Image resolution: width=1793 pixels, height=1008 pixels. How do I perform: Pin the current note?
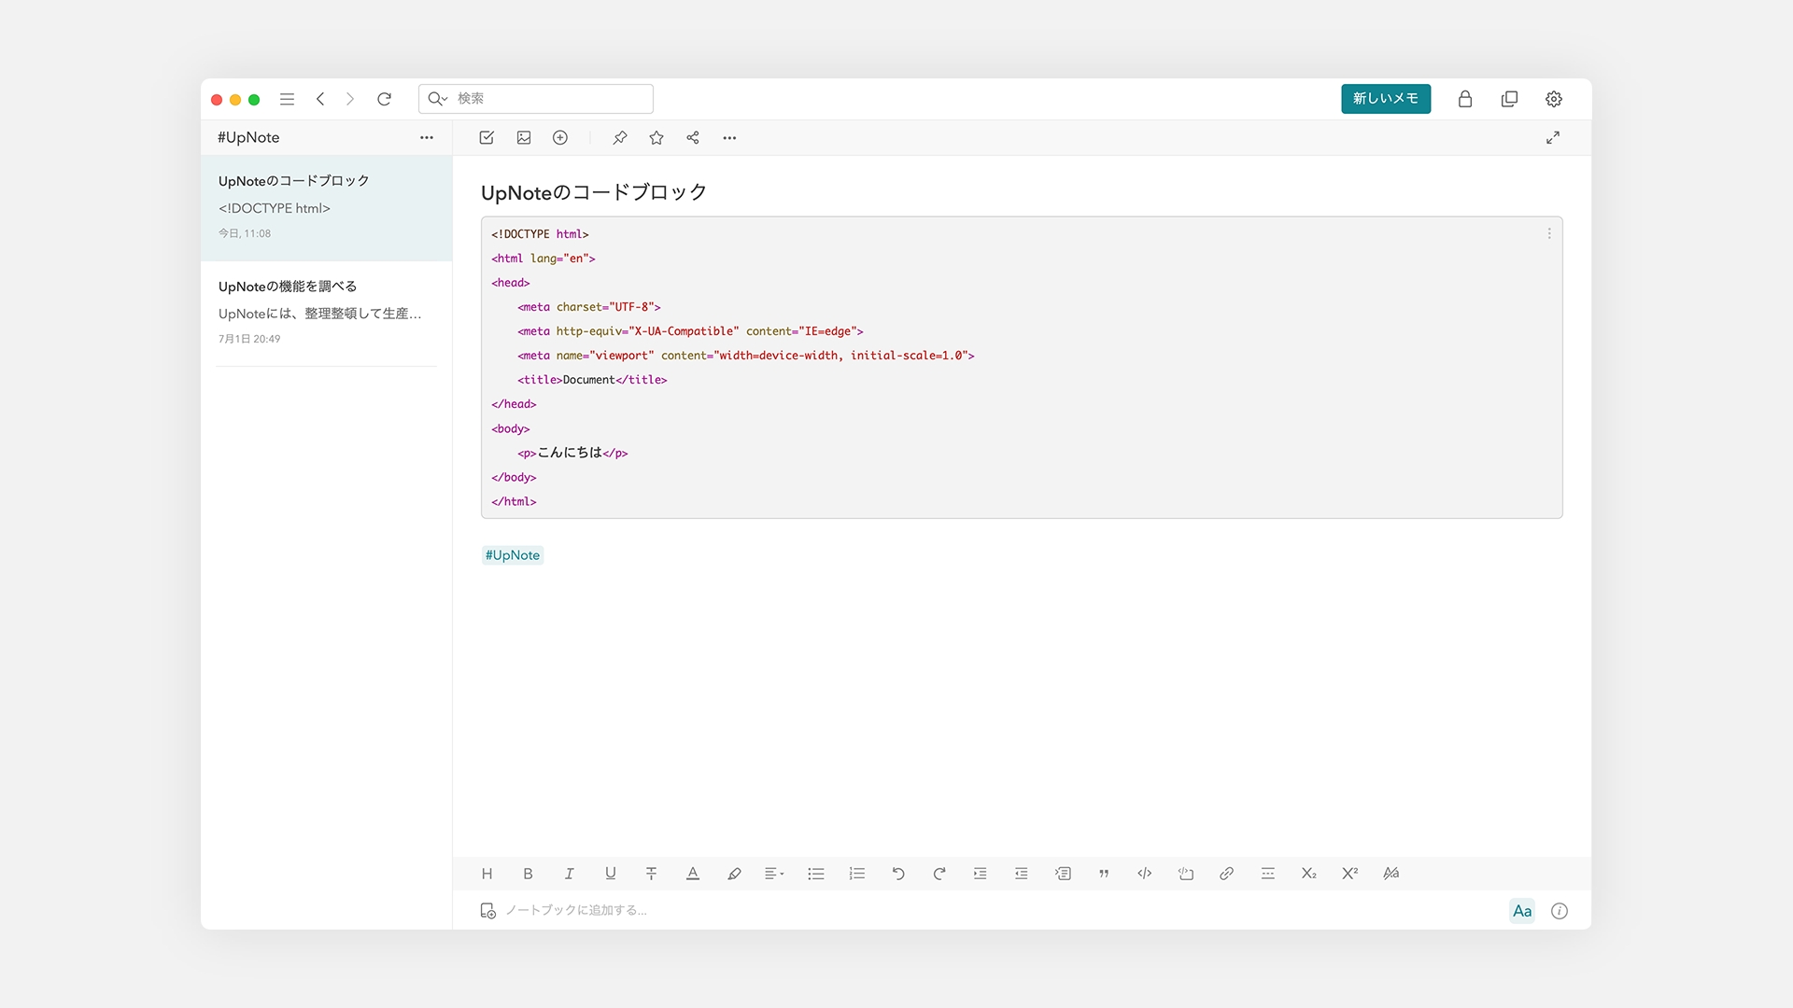click(619, 137)
